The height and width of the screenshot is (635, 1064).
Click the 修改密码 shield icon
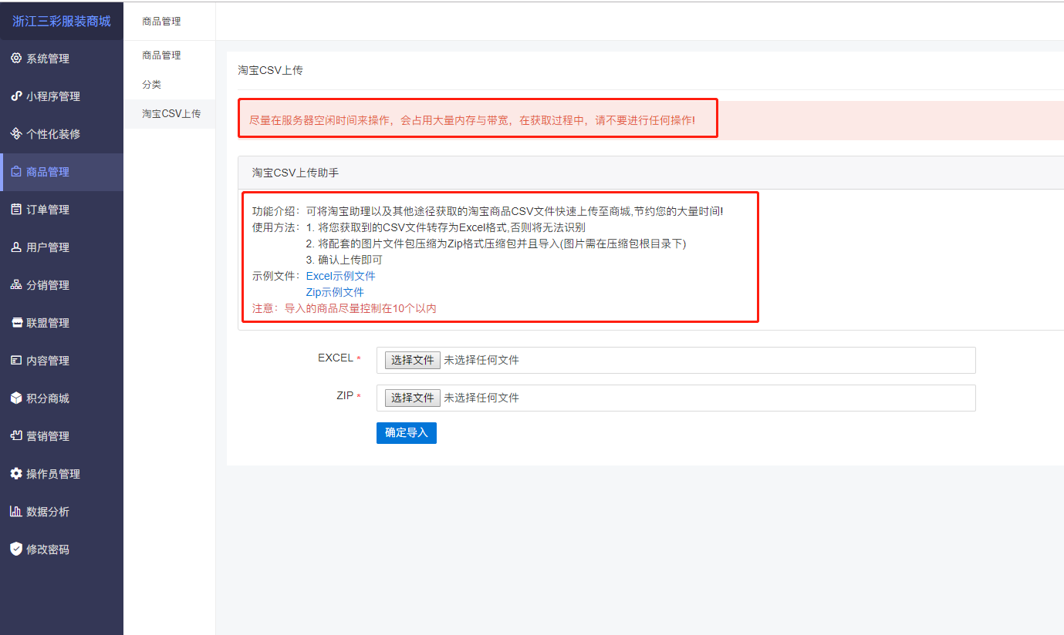coord(16,549)
